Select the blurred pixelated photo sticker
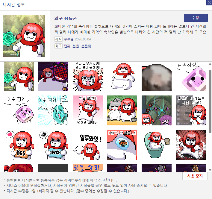212x199 pixels. [x=157, y=76]
